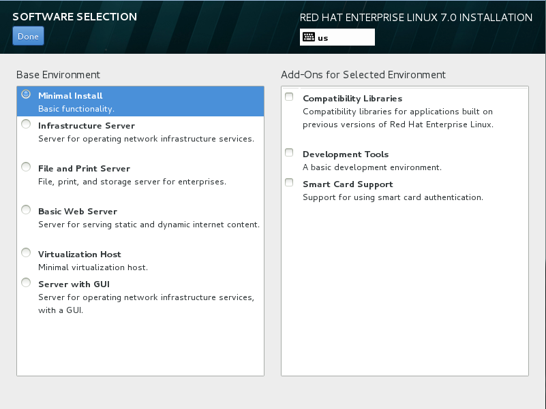Click the 'Basic Web Server' environment name

click(x=78, y=212)
